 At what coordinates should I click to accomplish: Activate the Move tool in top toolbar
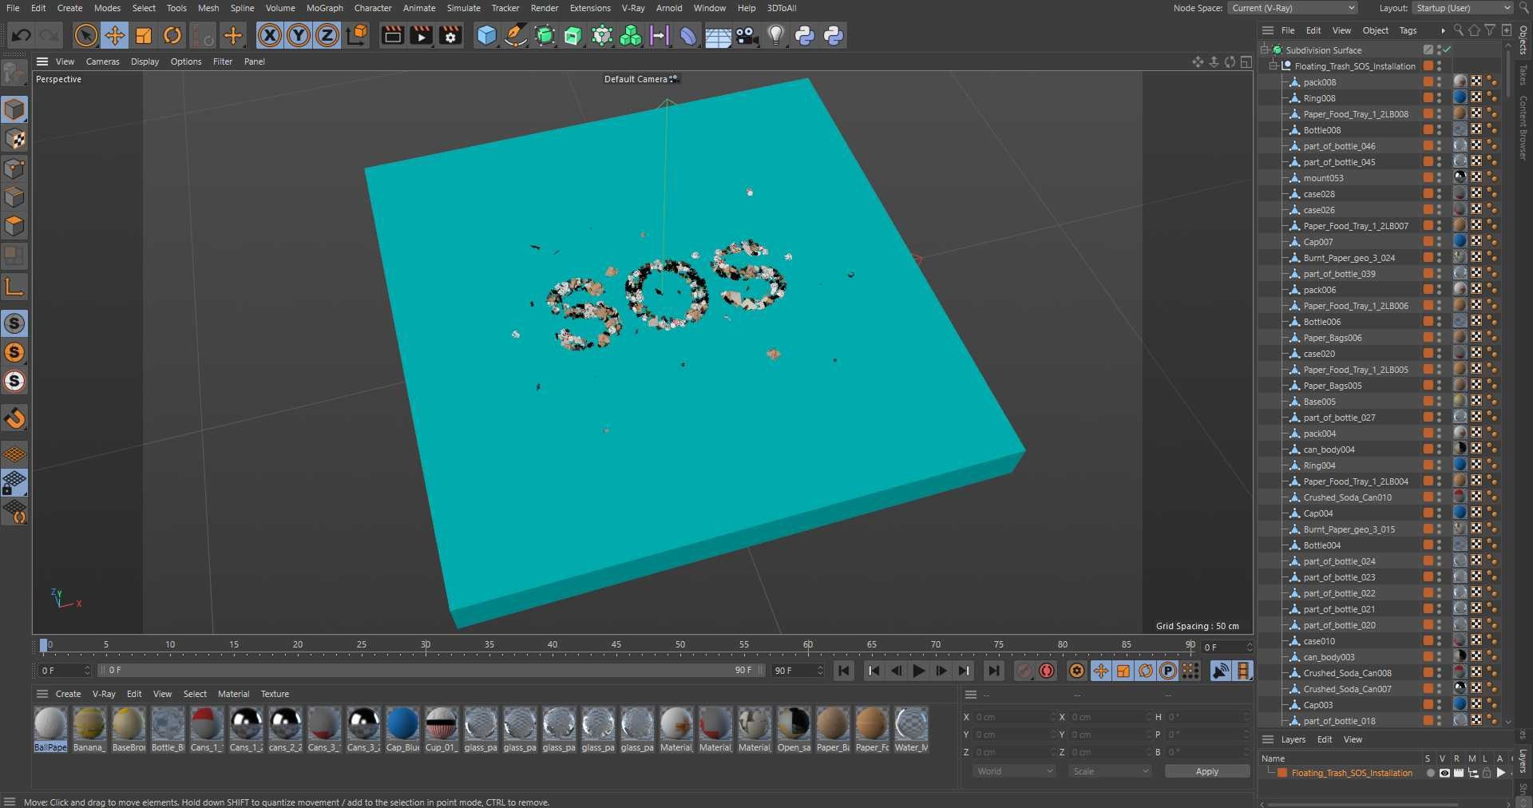[x=115, y=35]
